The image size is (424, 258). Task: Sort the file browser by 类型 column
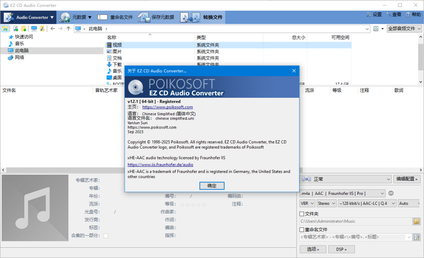[229, 38]
